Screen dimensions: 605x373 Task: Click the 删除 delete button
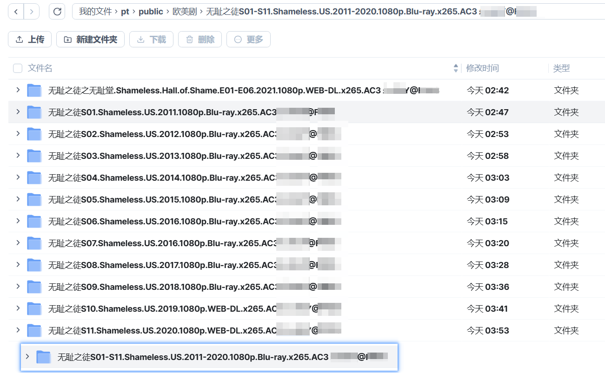click(200, 39)
